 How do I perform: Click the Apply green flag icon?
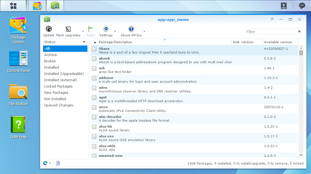(91, 29)
